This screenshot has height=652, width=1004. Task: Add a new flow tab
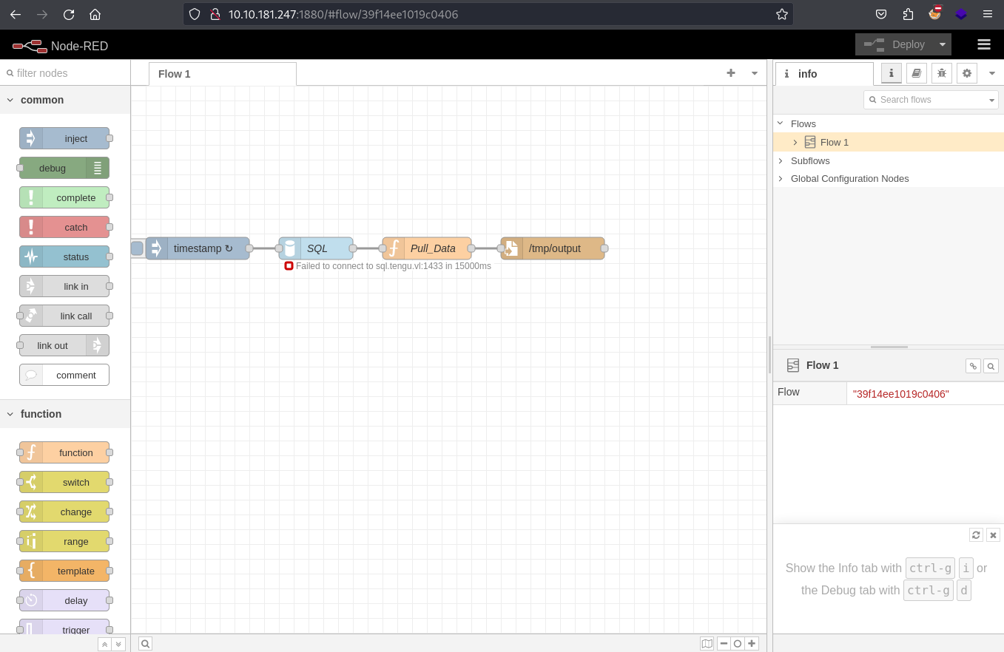point(731,72)
